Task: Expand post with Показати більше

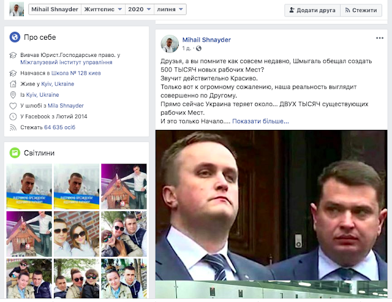Action: (260, 121)
